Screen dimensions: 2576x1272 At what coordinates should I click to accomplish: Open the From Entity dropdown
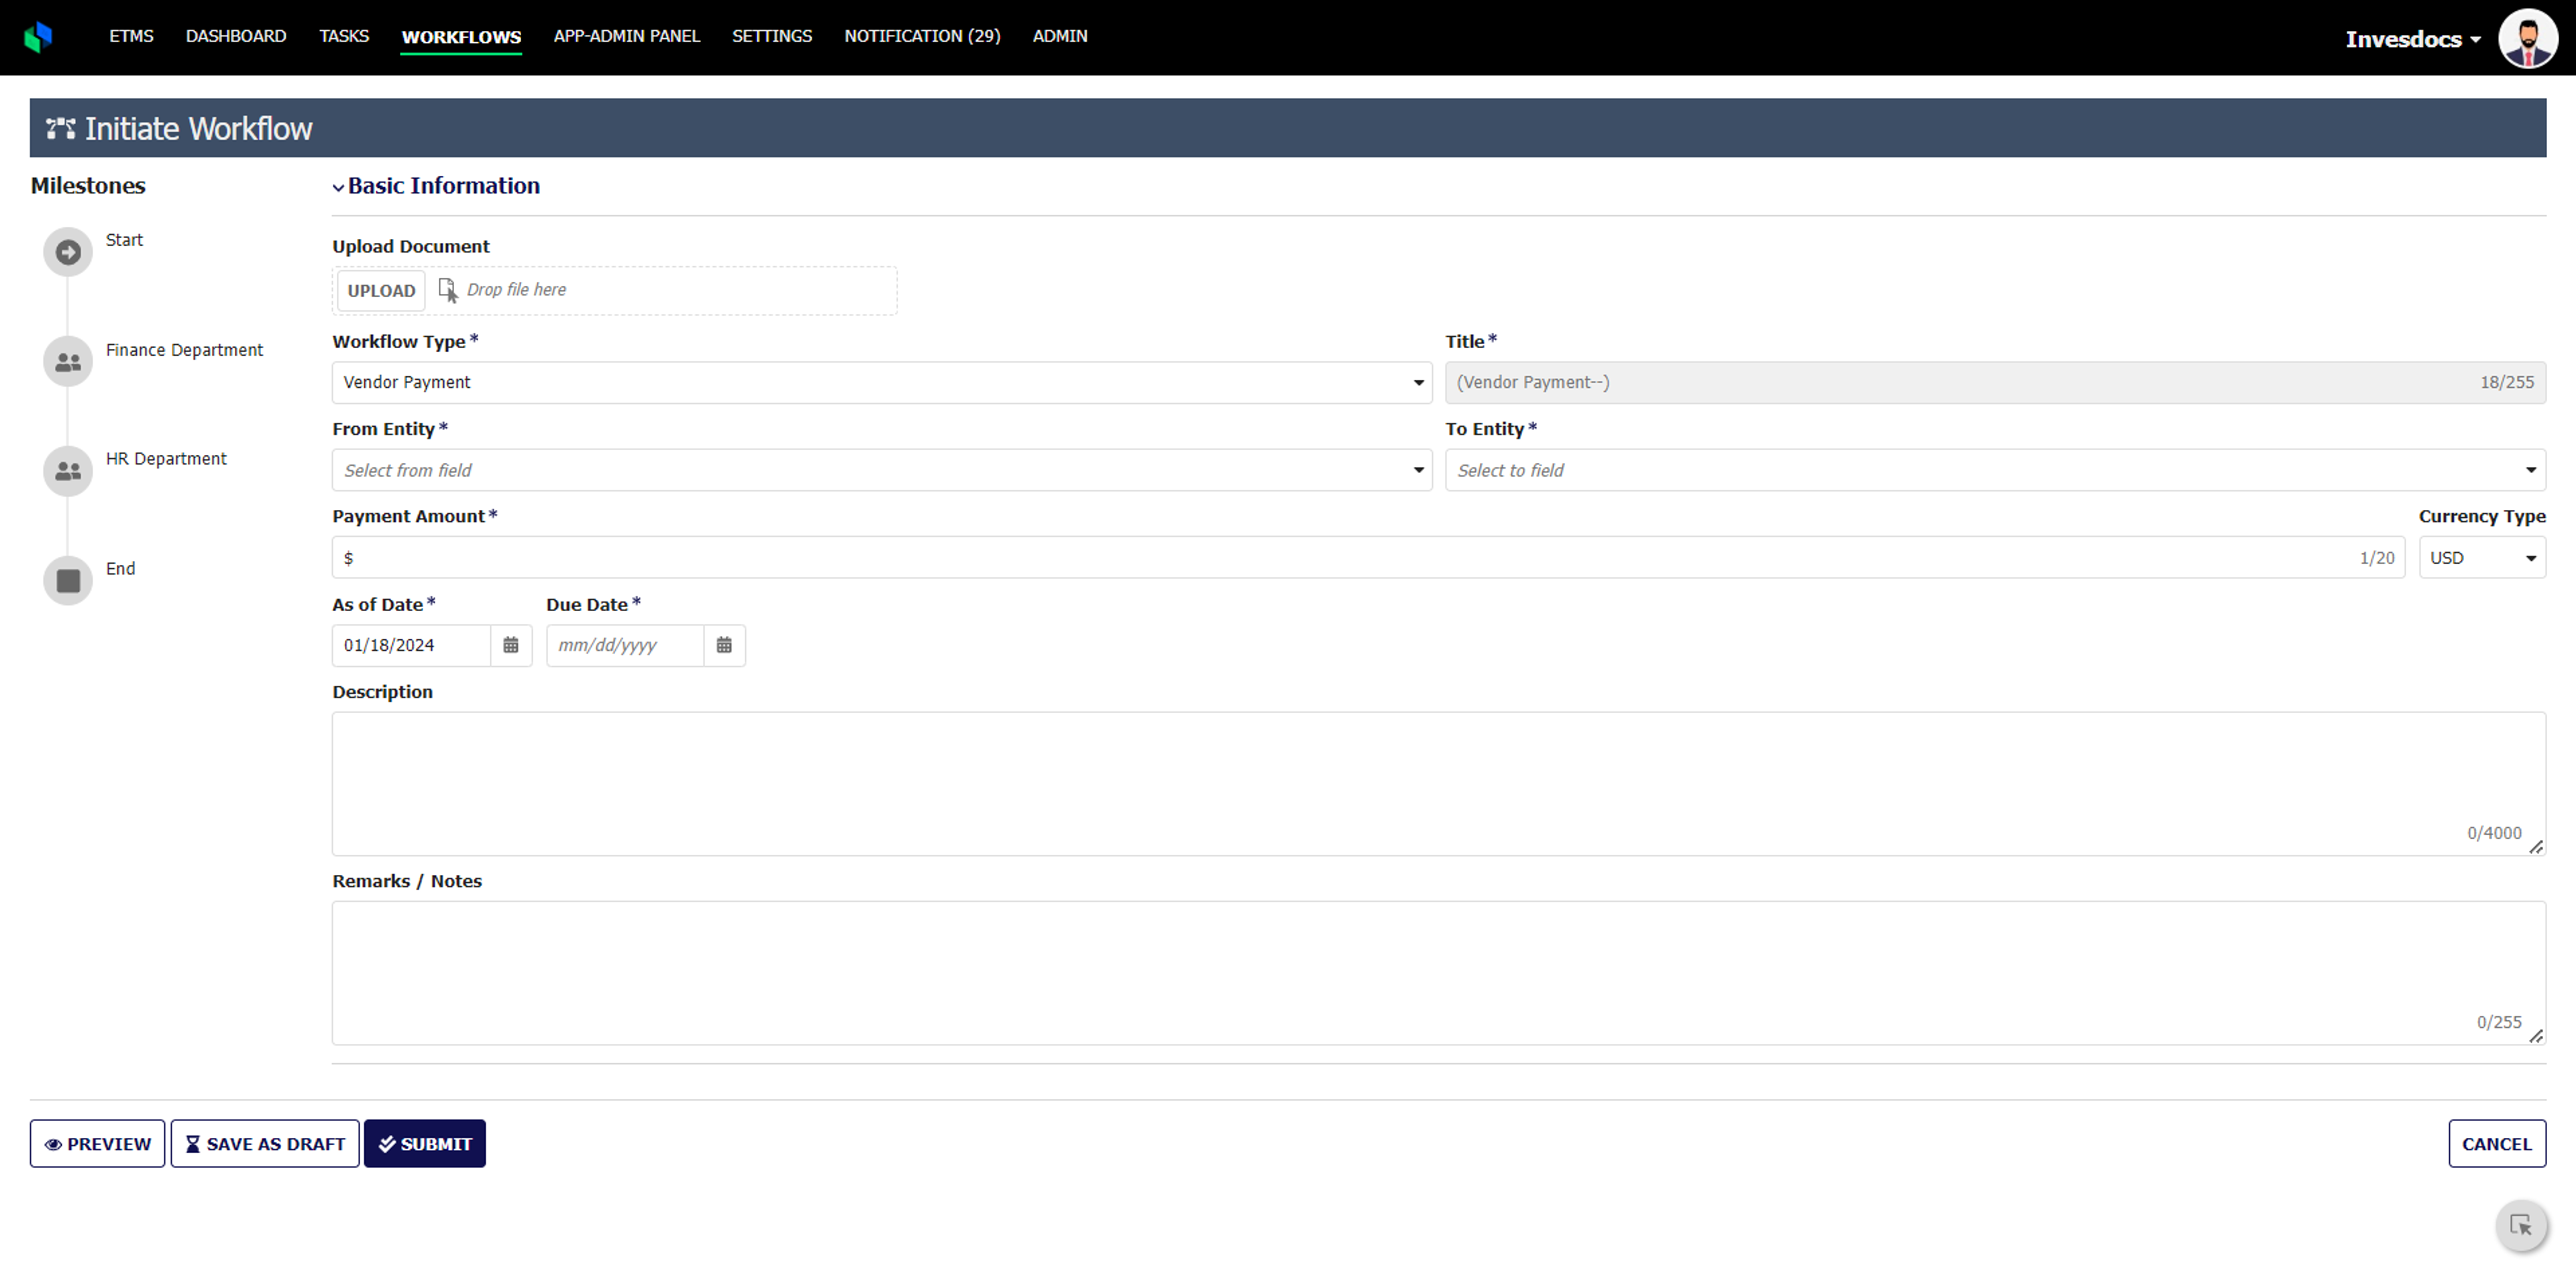[x=881, y=470]
